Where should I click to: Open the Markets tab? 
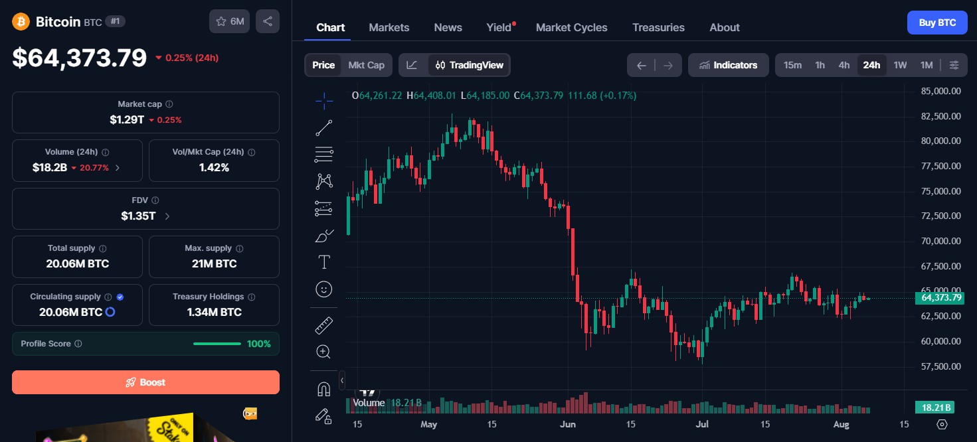tap(389, 27)
